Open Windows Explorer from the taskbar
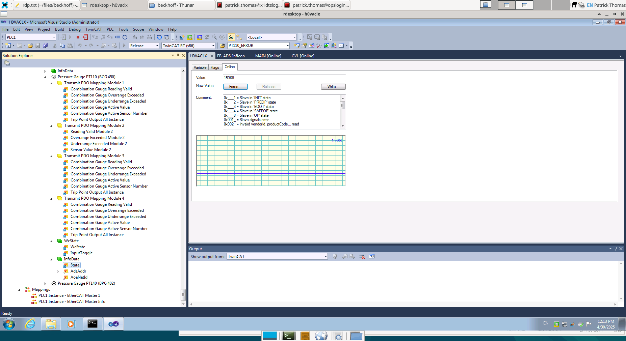This screenshot has width=626, height=341. click(51, 324)
